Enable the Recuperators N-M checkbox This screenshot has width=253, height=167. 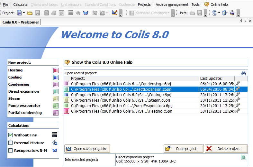click(11, 150)
